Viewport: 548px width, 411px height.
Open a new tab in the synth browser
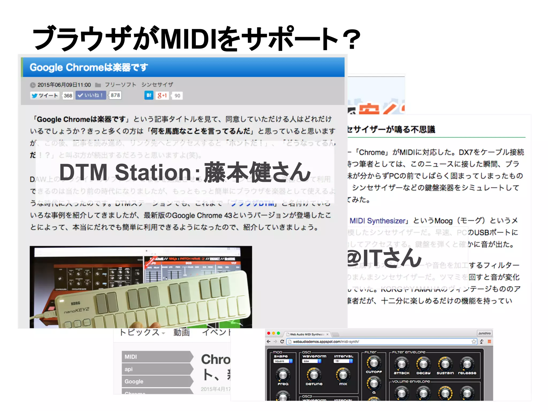336,334
